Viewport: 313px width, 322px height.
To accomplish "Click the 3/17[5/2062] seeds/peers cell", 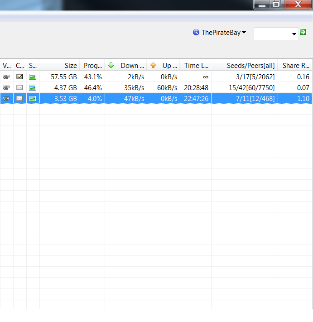I will tap(245, 77).
